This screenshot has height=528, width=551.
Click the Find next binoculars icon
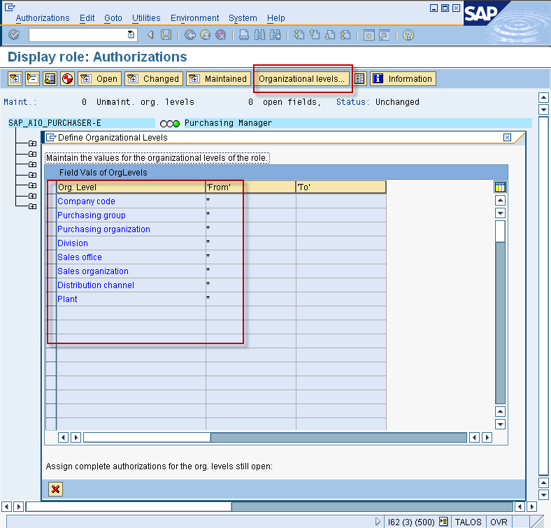275,35
